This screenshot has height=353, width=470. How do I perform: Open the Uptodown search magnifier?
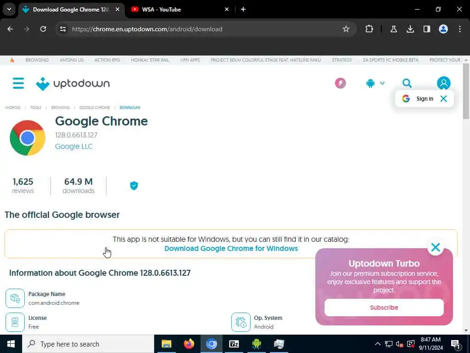407,83
